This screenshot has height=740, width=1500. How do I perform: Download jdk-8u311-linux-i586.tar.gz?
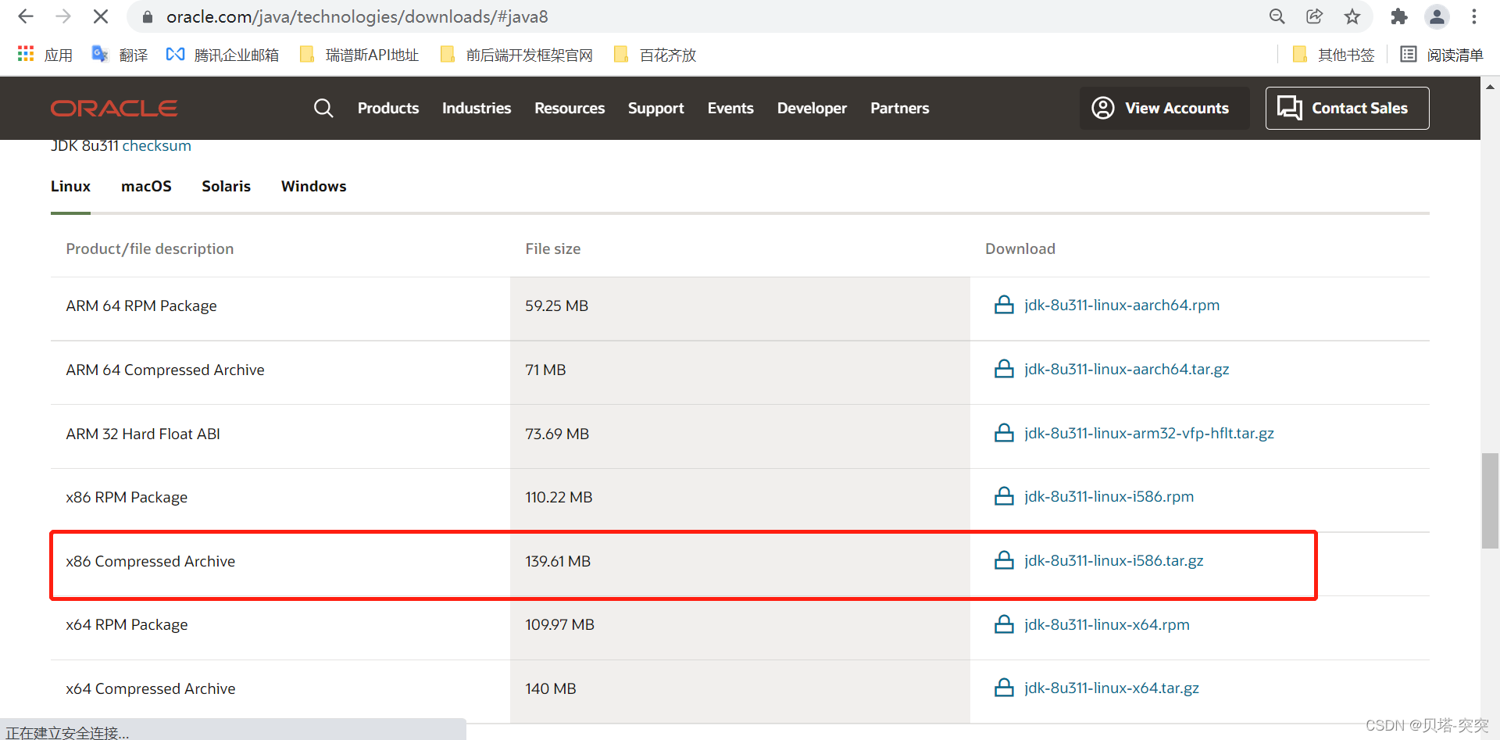pos(1113,560)
